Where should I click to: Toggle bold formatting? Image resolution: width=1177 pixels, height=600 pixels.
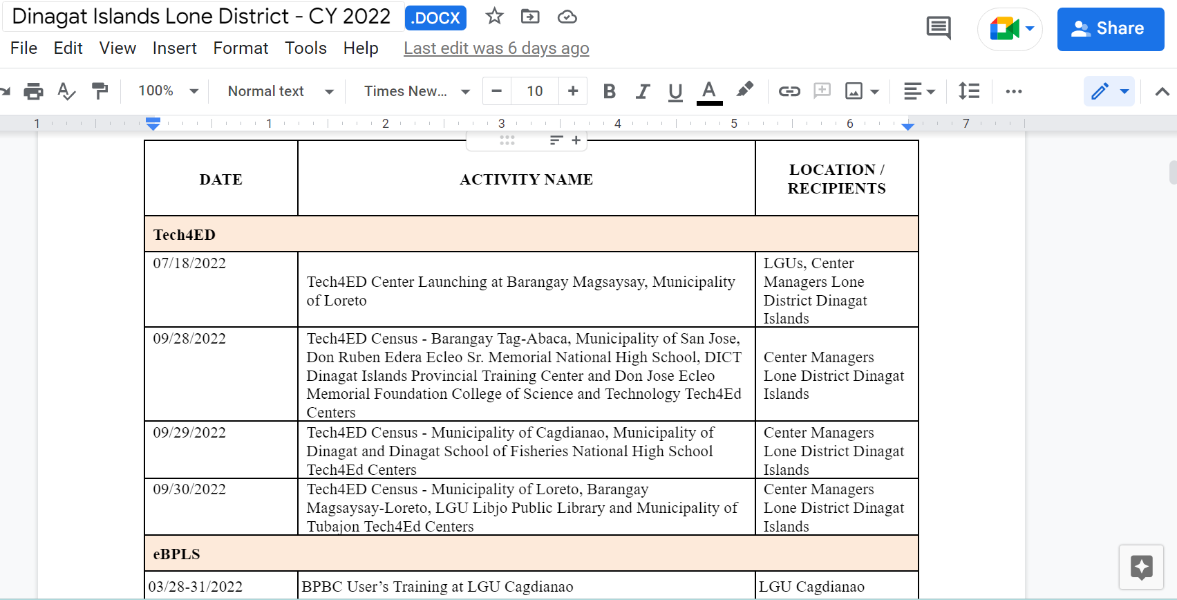(609, 91)
